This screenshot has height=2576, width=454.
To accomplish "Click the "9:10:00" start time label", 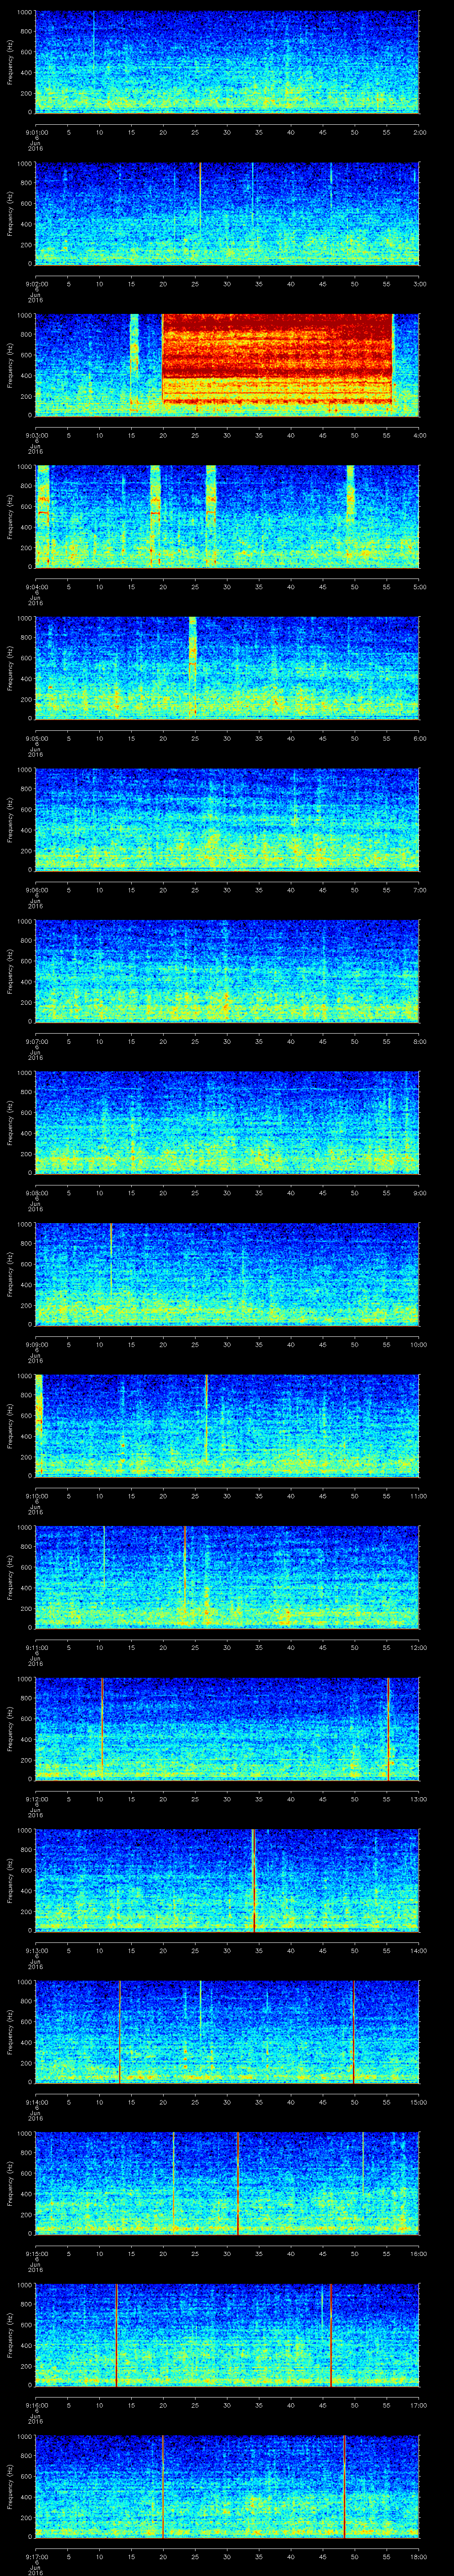I will click(x=37, y=1495).
